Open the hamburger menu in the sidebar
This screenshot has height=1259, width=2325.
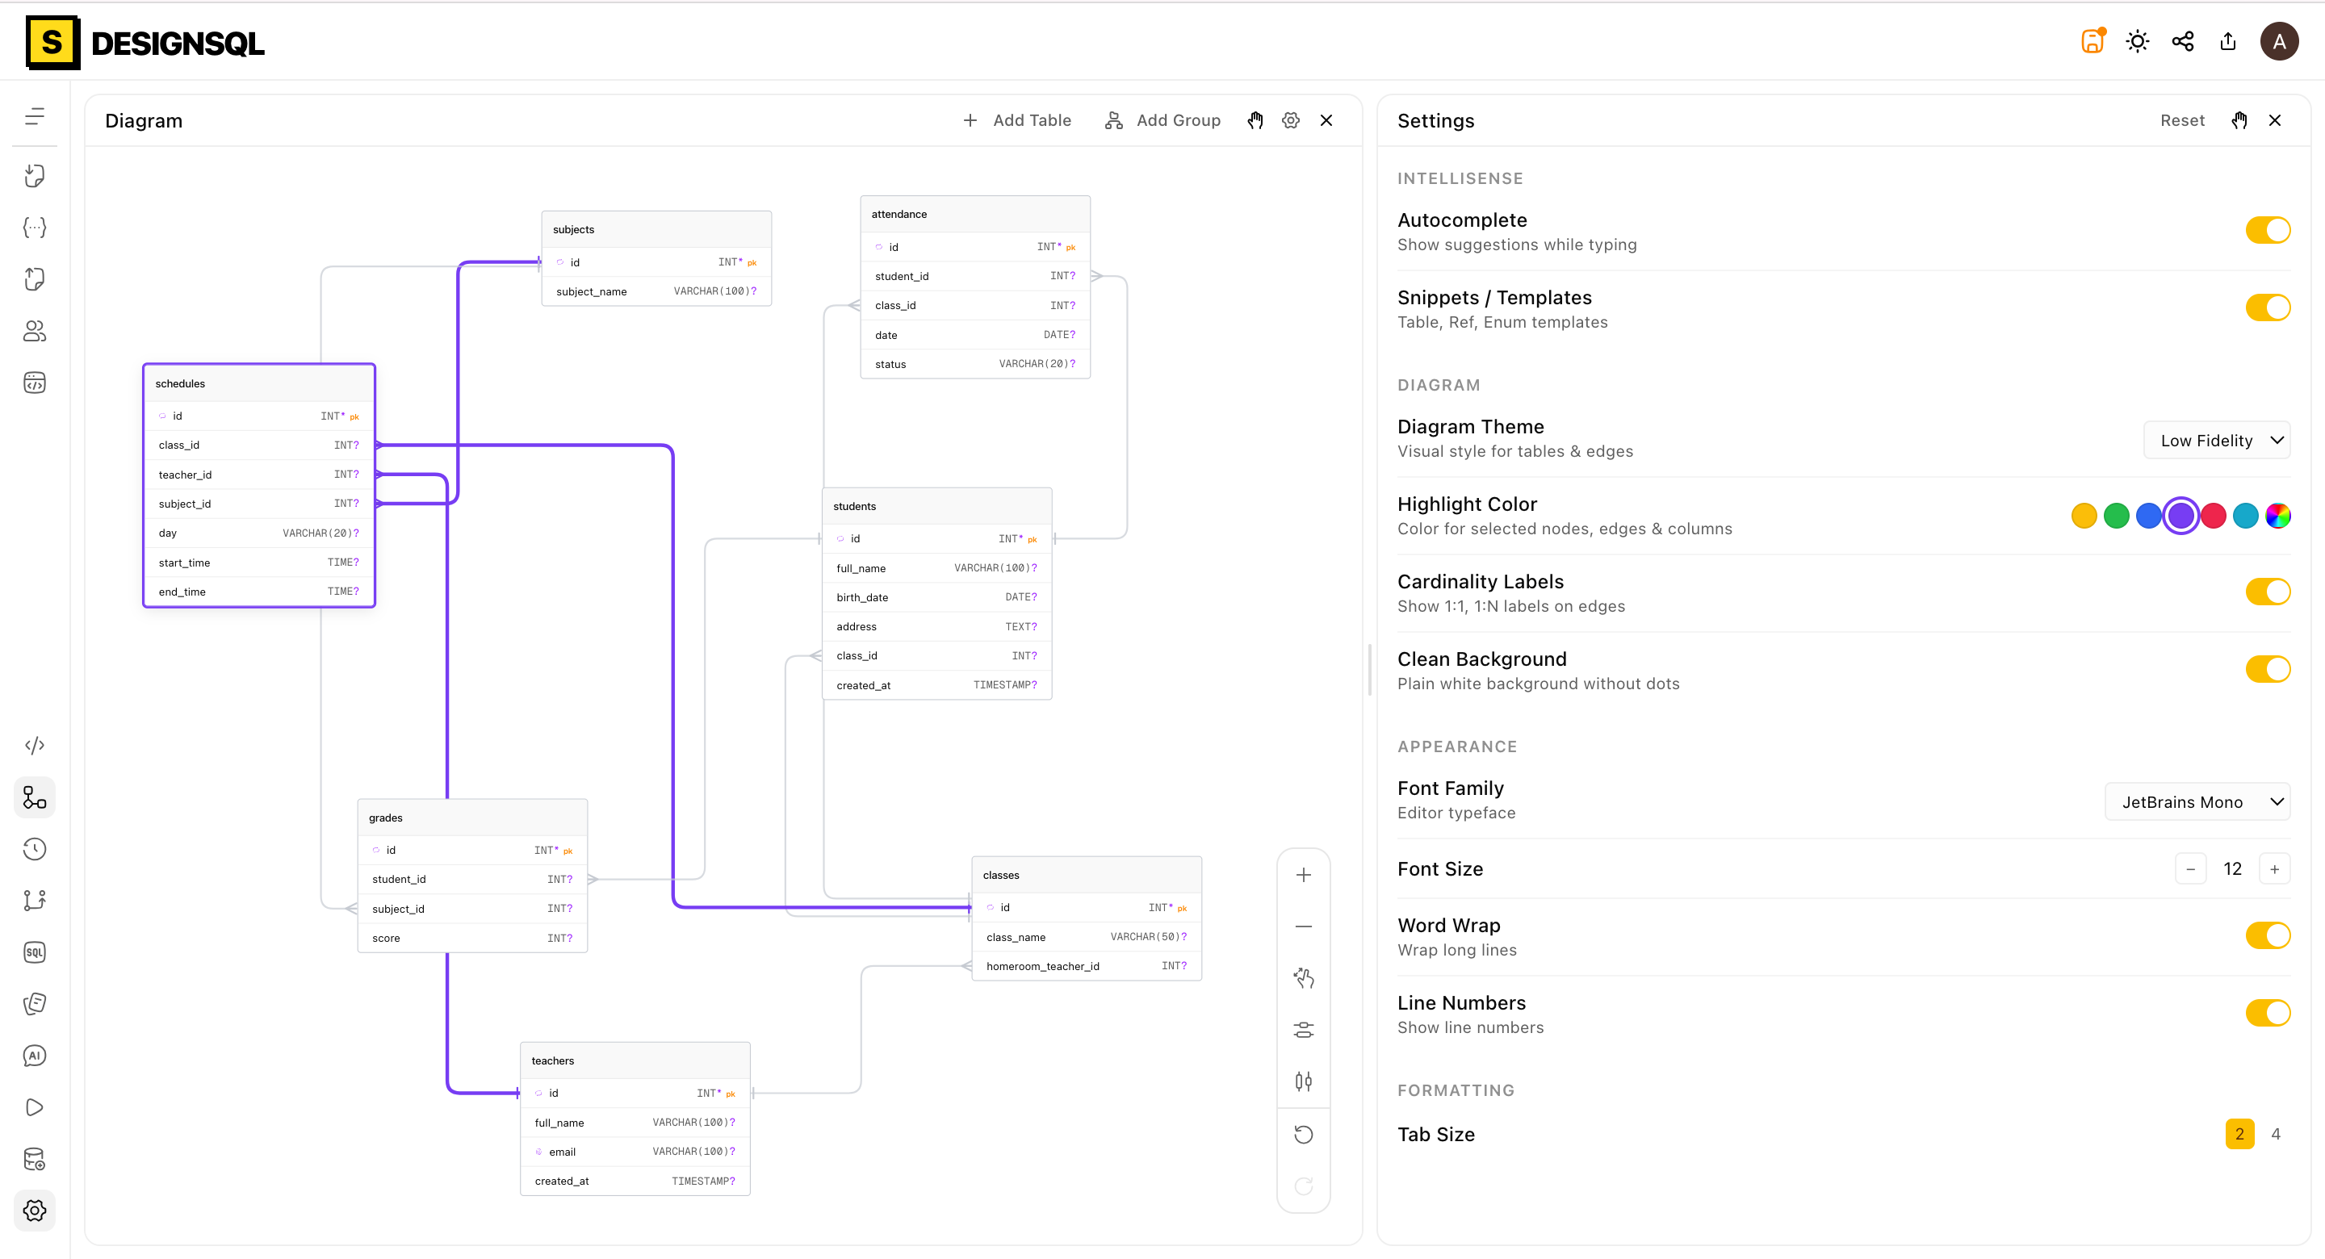34,116
